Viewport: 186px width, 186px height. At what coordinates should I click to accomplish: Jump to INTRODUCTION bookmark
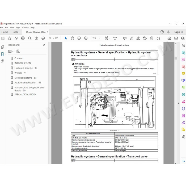[23, 63]
